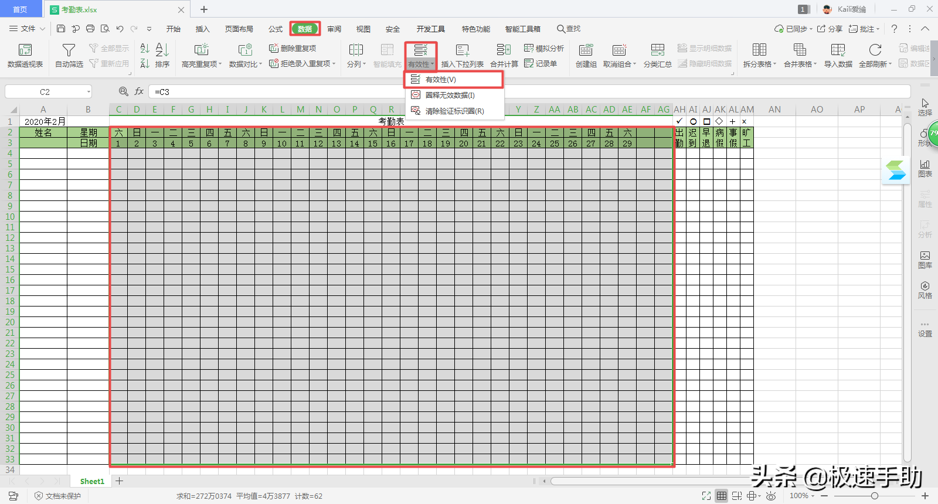Open the PivotTable (数据透视表) tool
Screen dimensions: 938x504
coord(25,55)
